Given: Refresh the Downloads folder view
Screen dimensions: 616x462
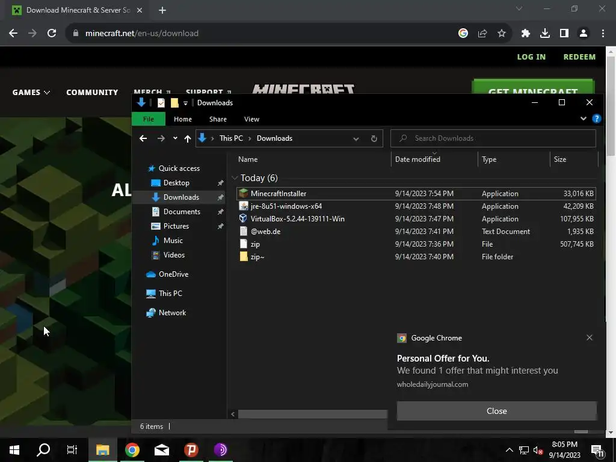Looking at the screenshot, I should tap(374, 138).
